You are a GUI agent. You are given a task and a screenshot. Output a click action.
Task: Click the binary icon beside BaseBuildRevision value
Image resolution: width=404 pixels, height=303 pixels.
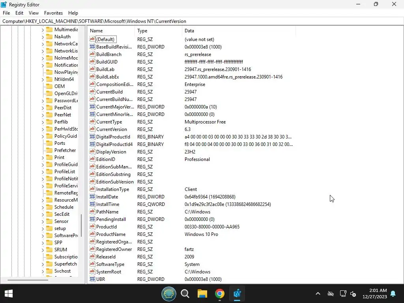pyautogui.click(x=92, y=47)
